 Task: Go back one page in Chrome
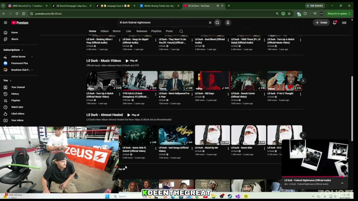pos(4,13)
